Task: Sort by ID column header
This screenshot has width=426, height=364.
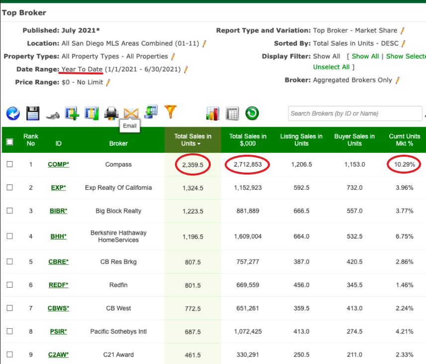Action: [59, 144]
